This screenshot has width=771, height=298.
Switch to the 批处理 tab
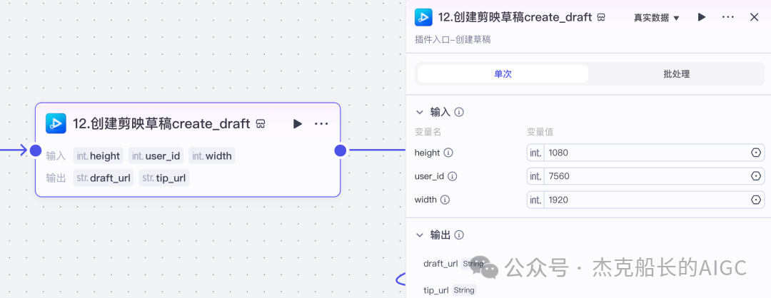click(677, 74)
